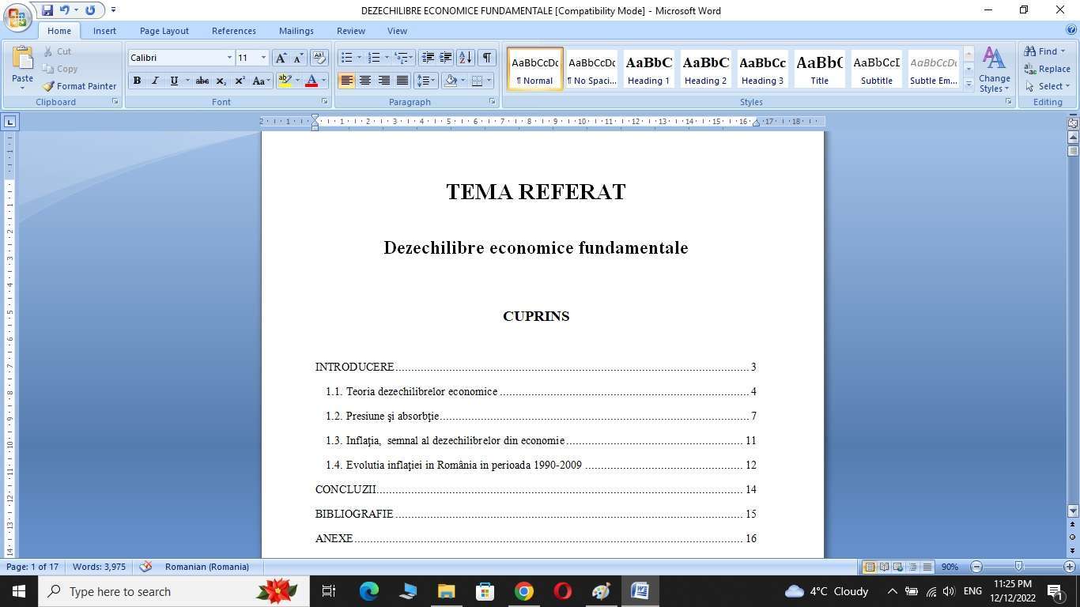Open the Find tool
The width and height of the screenshot is (1080, 607).
pos(1044,51)
